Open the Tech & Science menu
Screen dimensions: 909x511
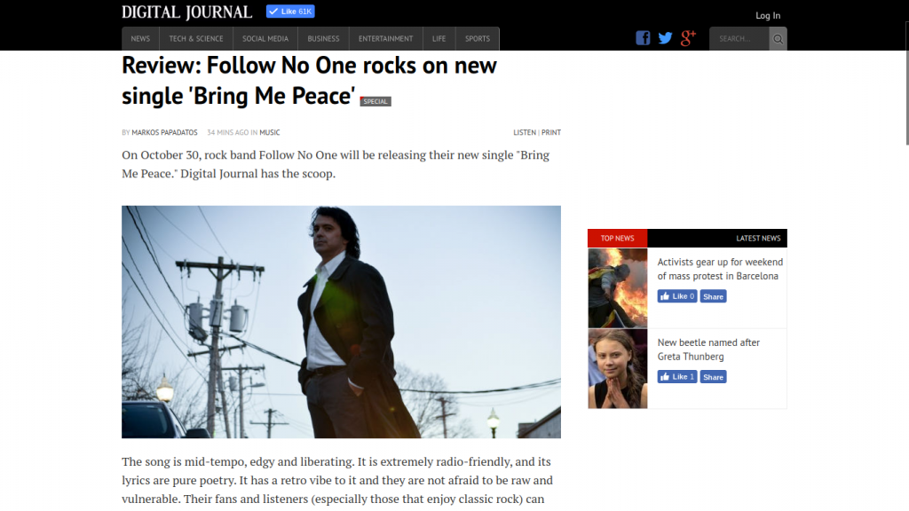[x=196, y=39]
